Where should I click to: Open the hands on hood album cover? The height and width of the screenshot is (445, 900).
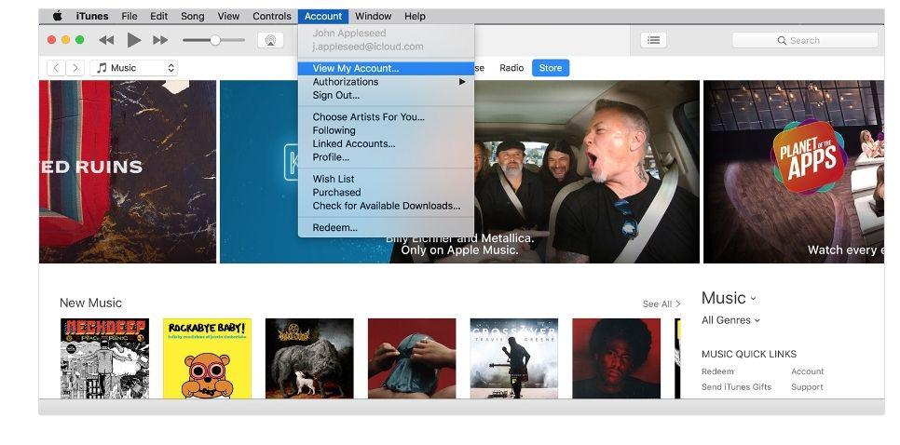[412, 358]
